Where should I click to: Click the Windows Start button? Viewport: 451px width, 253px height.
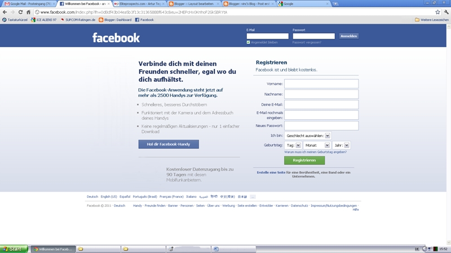click(x=14, y=249)
